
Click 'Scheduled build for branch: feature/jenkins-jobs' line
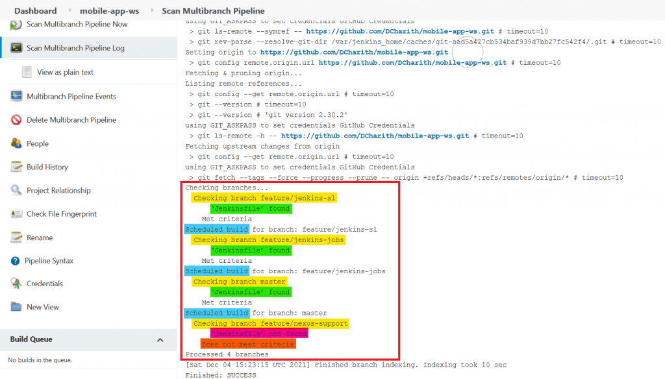(285, 271)
